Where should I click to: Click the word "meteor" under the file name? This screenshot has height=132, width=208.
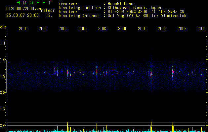point(48,11)
